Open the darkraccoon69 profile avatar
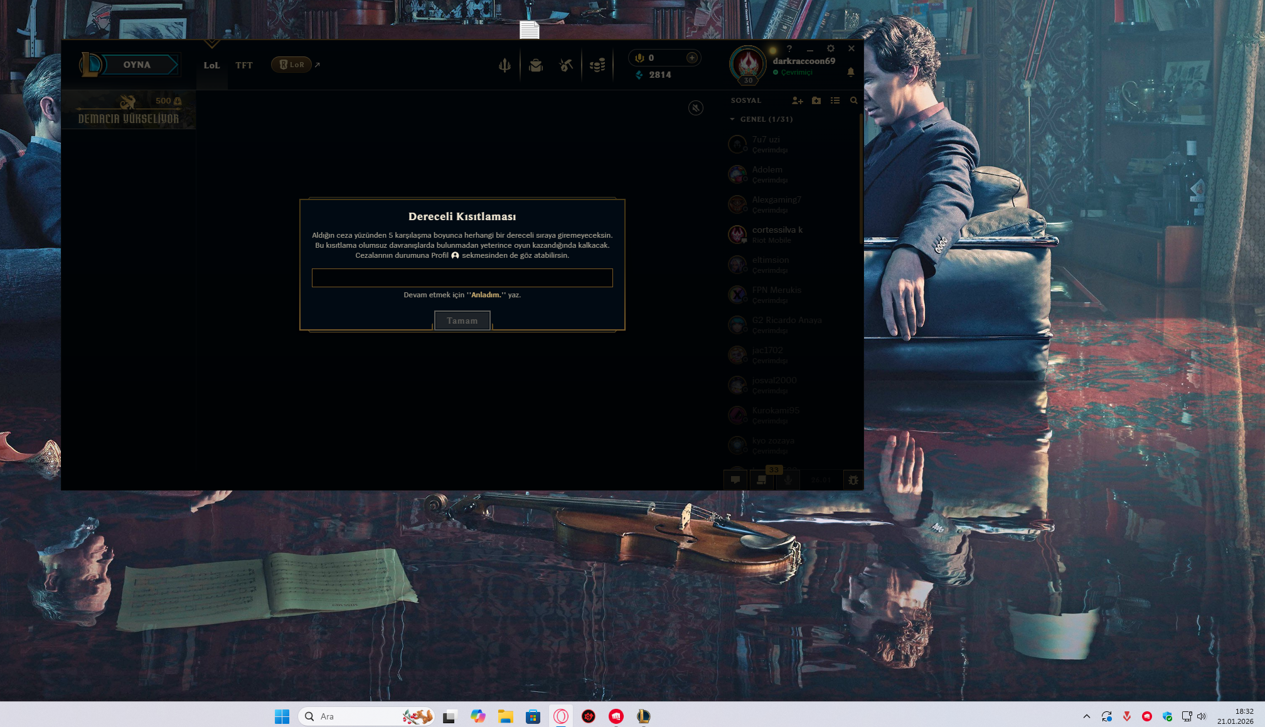This screenshot has width=1265, height=727. click(748, 64)
